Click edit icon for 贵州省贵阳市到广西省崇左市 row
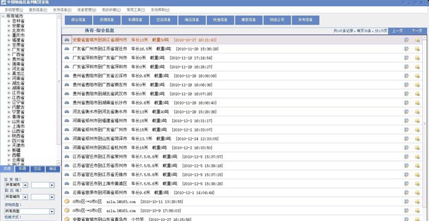Image resolution: width=429 pixels, height=221 pixels. 406,85
